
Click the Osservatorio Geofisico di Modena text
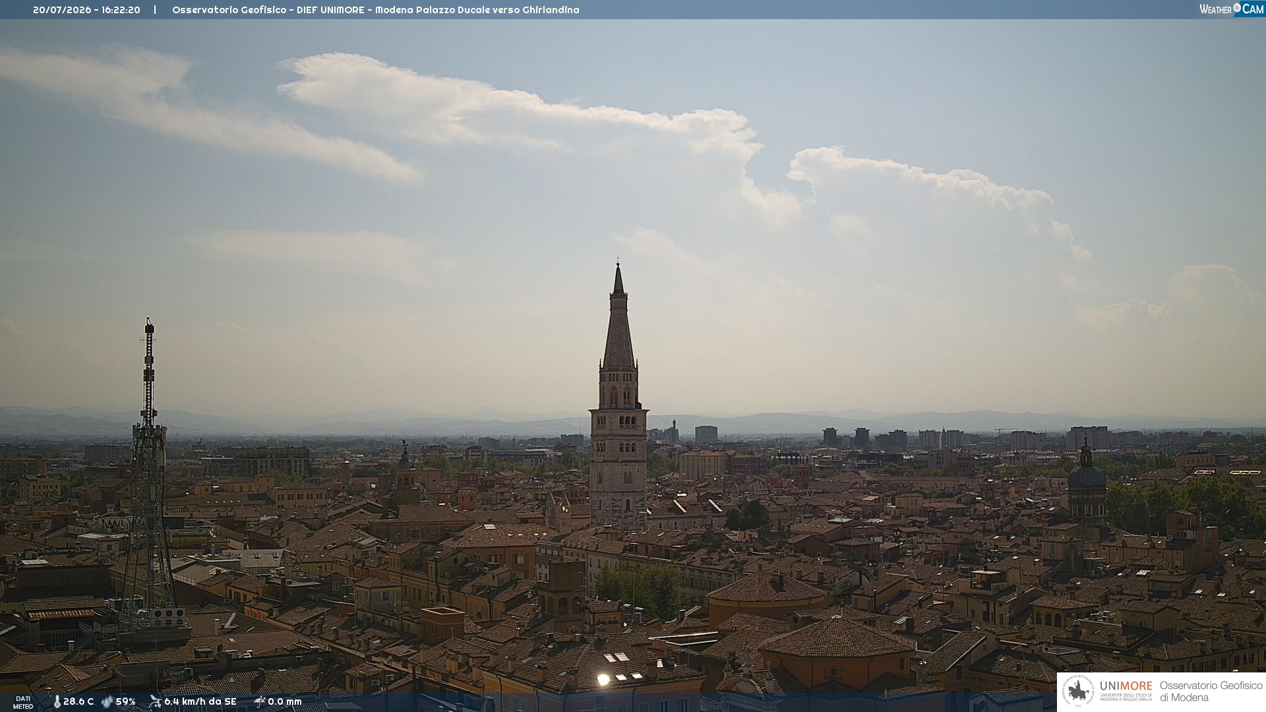click(x=1211, y=692)
